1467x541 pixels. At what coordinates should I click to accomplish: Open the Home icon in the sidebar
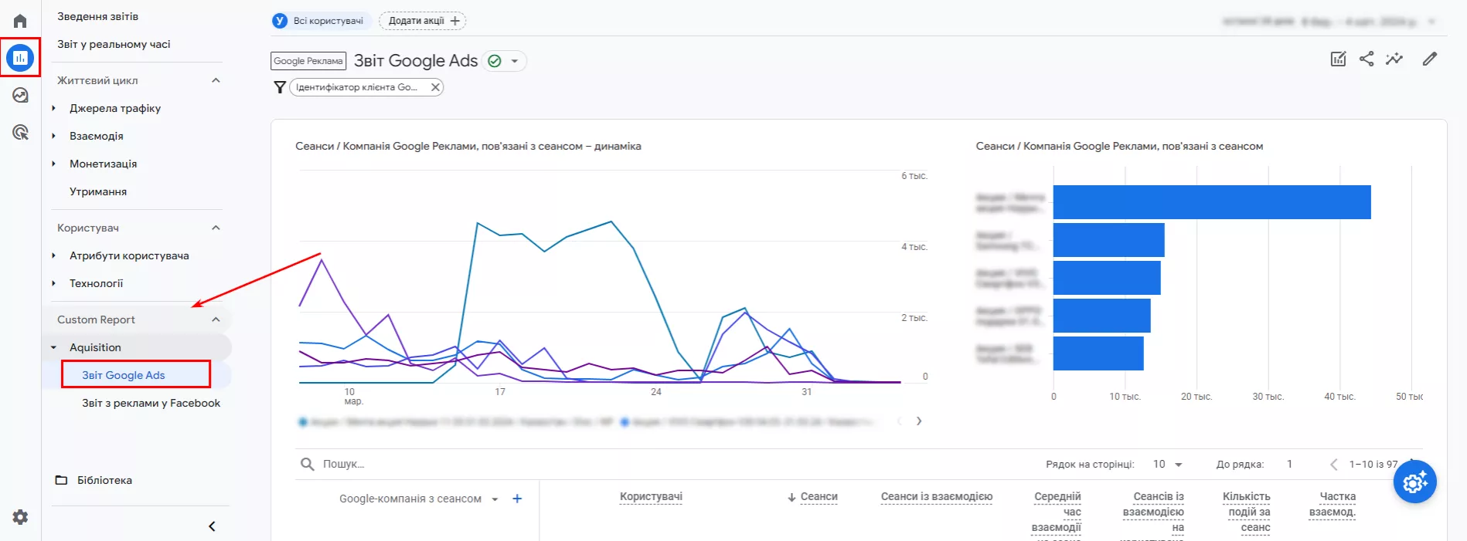20,21
